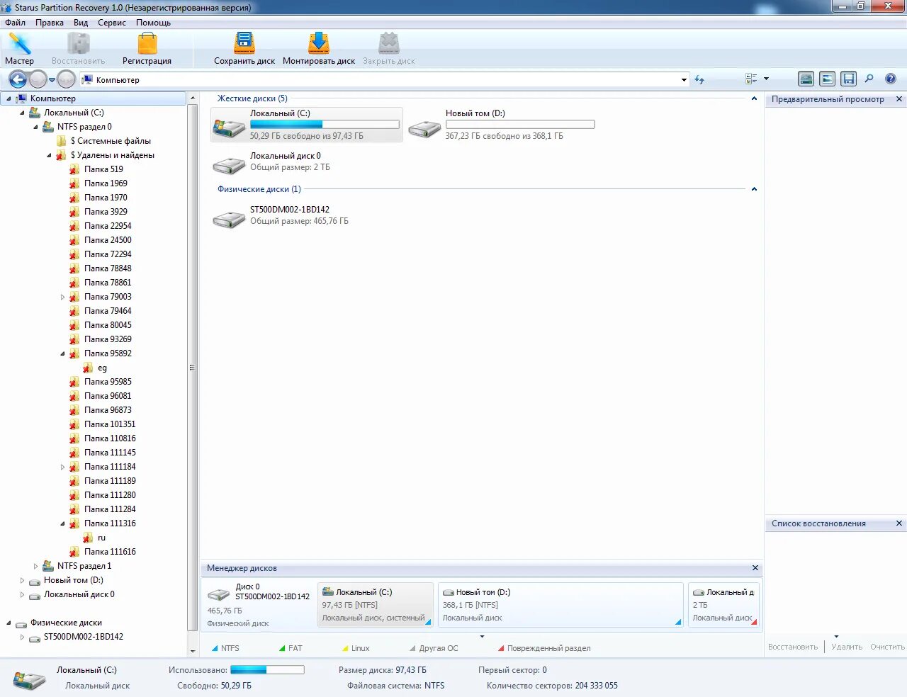This screenshot has height=697, width=907.
Task: Open the Сервис menu
Action: pyautogui.click(x=112, y=23)
